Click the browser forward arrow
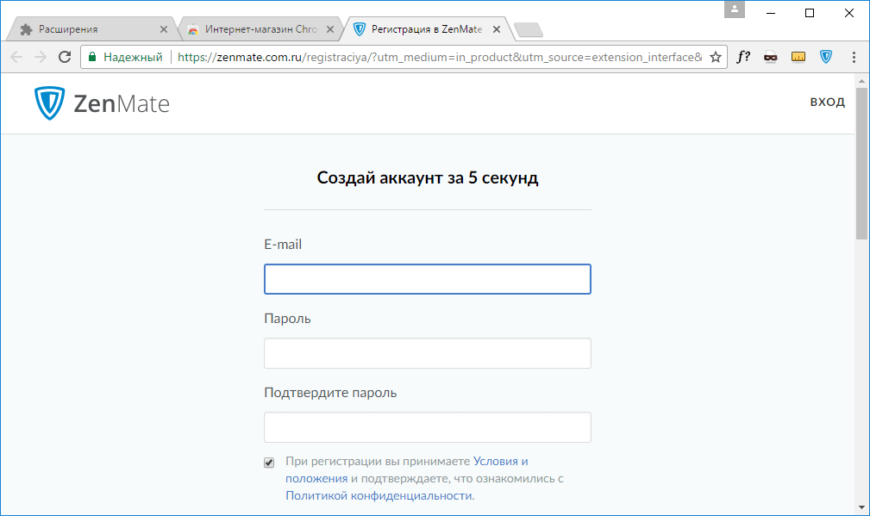 click(x=41, y=57)
